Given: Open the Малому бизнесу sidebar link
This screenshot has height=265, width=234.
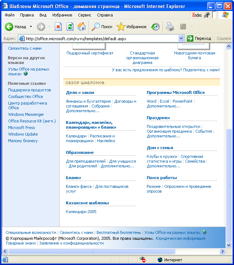Looking at the screenshot, I should point(23,141).
